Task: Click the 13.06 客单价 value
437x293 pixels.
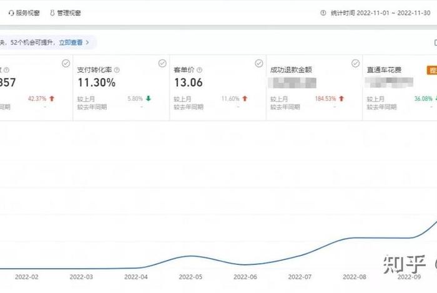Action: click(189, 83)
